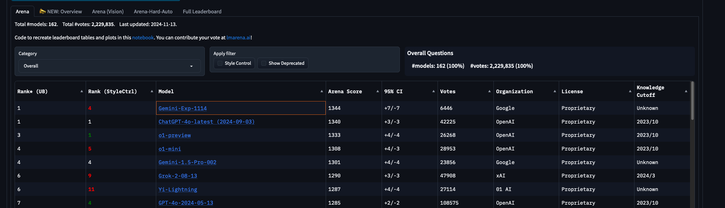Screen dimensions: 725x208
Task: Open the Grok-2-08-13 model link
Action: [x=178, y=176]
